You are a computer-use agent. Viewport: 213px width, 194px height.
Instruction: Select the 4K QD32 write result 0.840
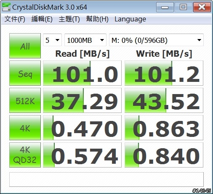pos(164,155)
